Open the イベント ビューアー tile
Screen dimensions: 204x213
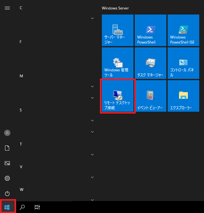tap(151, 96)
